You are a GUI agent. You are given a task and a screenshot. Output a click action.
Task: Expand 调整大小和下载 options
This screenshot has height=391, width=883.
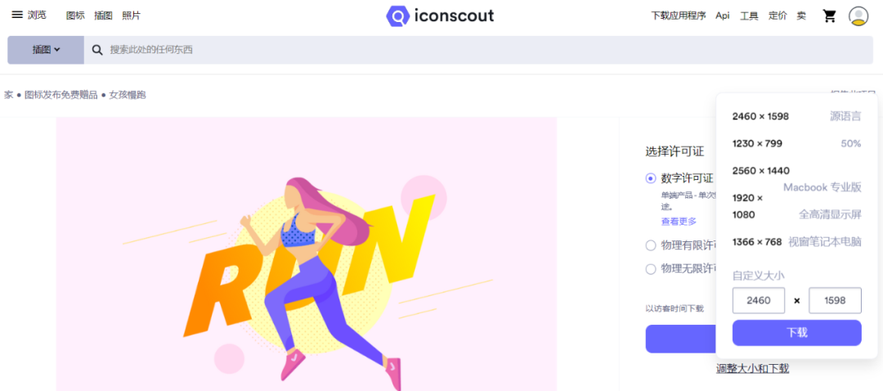[x=752, y=368]
